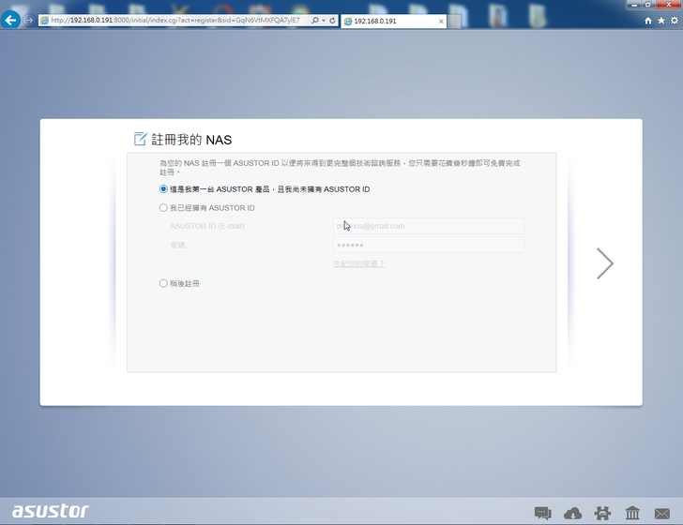Go back with browser back arrow
This screenshot has height=525, width=683.
point(11,20)
